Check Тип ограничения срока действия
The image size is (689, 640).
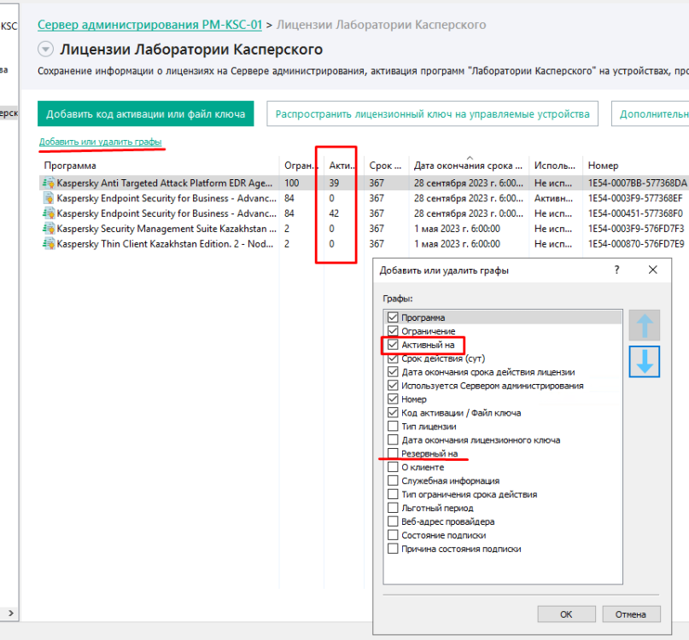(393, 494)
